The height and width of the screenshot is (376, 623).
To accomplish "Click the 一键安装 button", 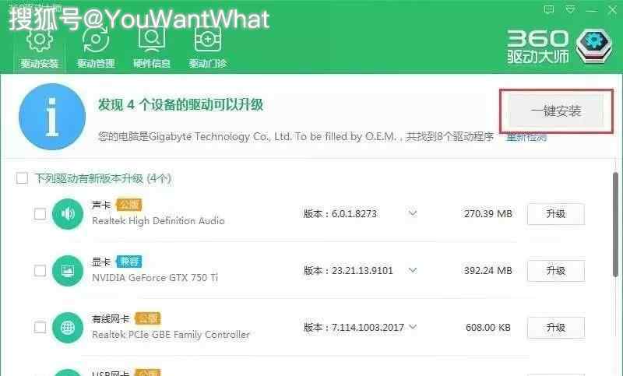I will [x=556, y=111].
